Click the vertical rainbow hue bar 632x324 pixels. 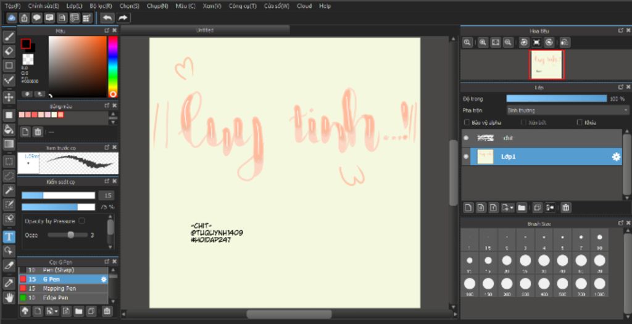coord(113,67)
